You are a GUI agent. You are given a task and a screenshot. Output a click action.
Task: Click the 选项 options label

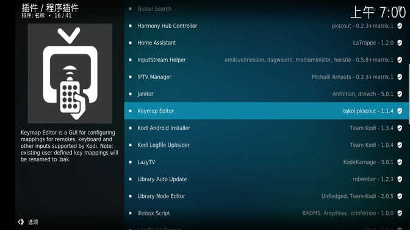33,222
